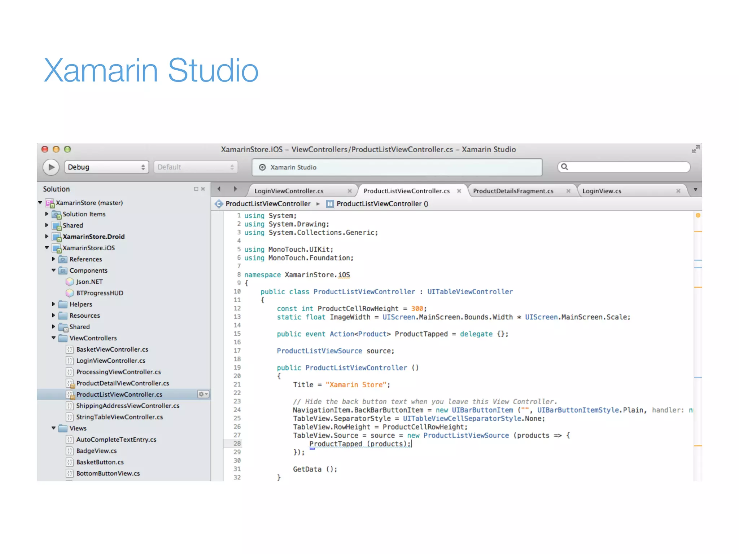Click the method M icon in breadcrumb

point(330,204)
